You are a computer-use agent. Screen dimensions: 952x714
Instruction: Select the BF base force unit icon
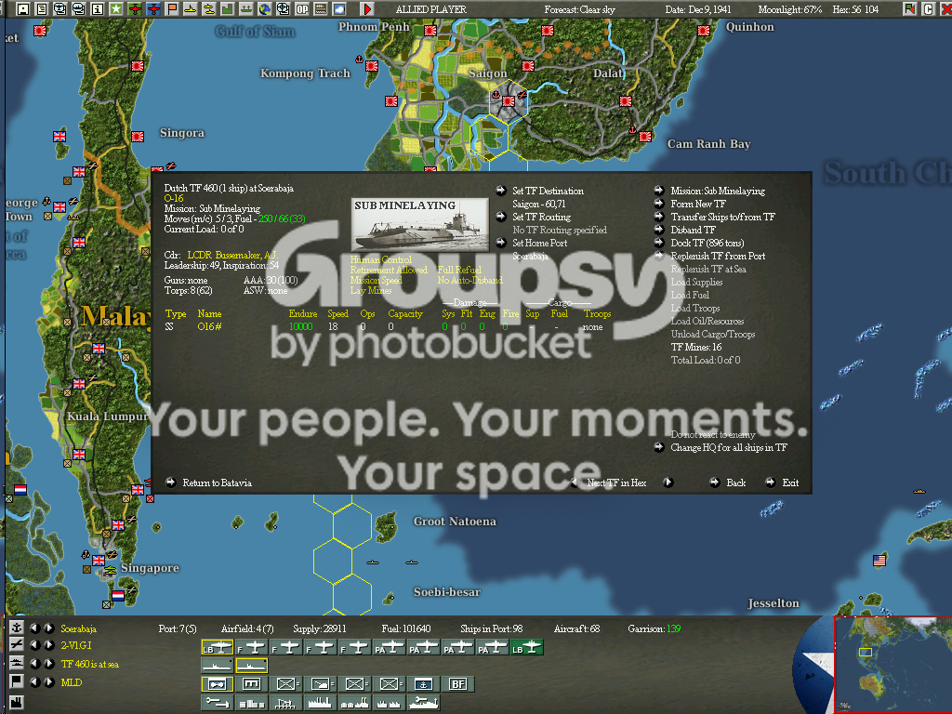coord(457,684)
